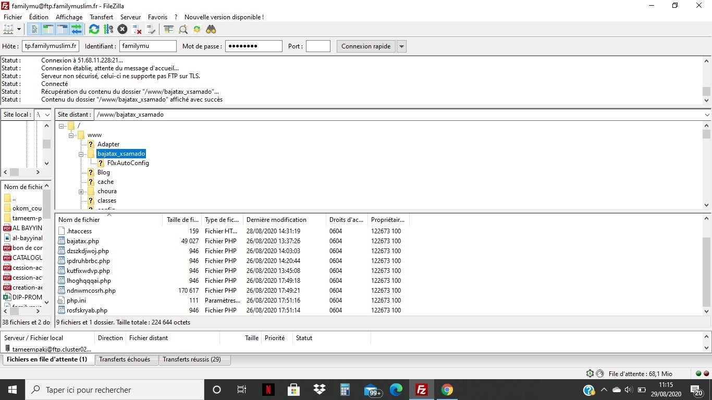
Task: Select the Blog folder in remote tree
Action: pyautogui.click(x=104, y=172)
